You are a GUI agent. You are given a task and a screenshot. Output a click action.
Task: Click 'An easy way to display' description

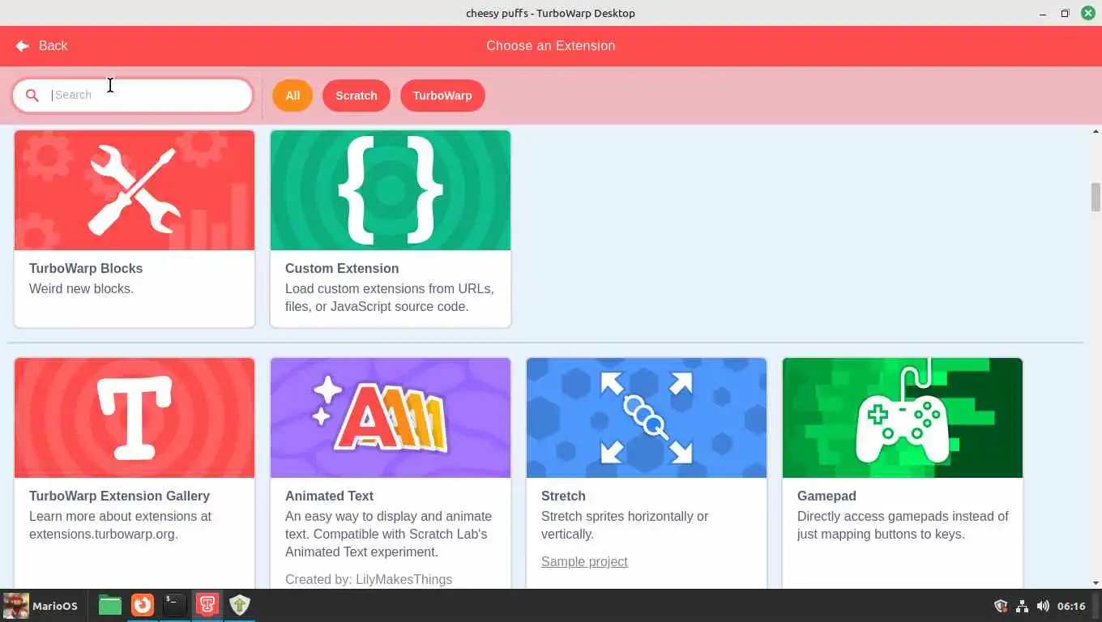coord(388,534)
